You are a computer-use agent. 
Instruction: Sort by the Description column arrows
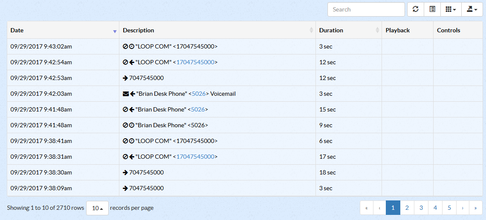point(311,30)
